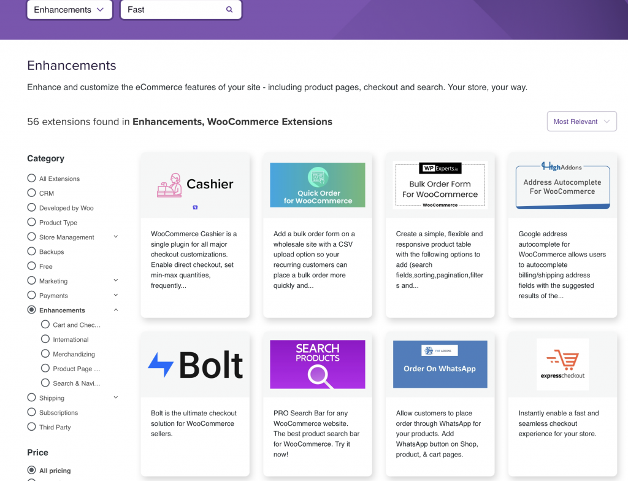Open the expresscheckout logo card
Screen dimensions: 628x481
563,364
